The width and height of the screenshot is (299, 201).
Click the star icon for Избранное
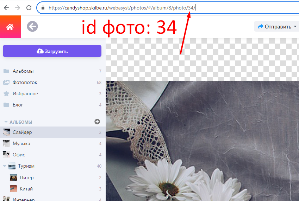coord(6,93)
